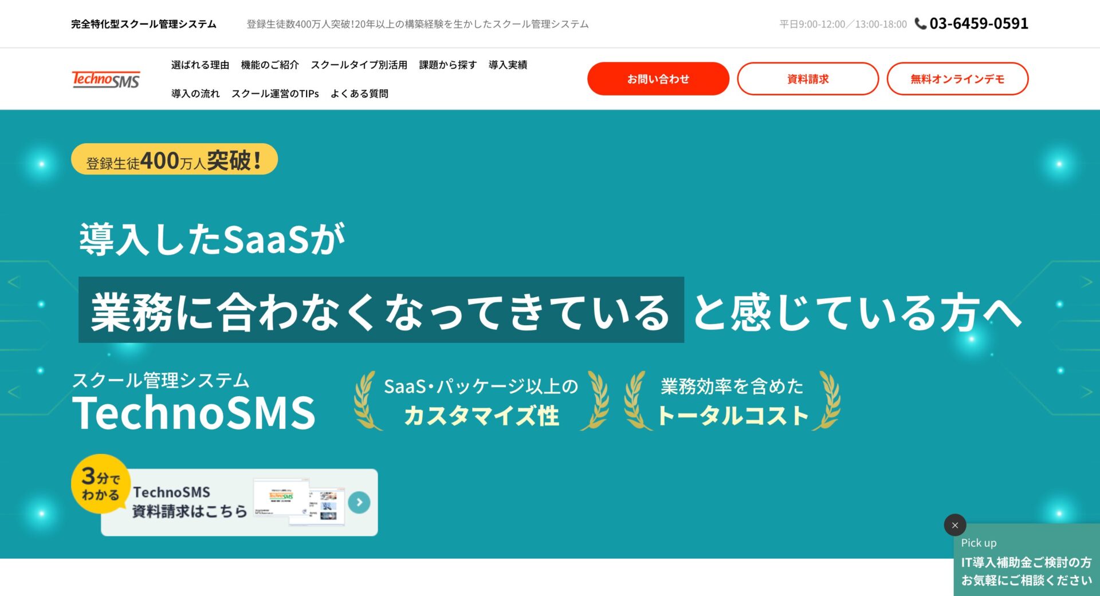The image size is (1100, 596).
Task: Click the カスタマイズ性 laurel text
Action: 481,416
